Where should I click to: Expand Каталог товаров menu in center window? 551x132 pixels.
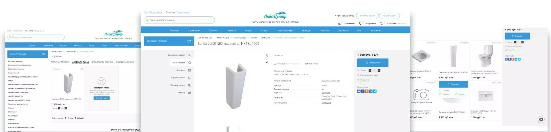coord(169,41)
